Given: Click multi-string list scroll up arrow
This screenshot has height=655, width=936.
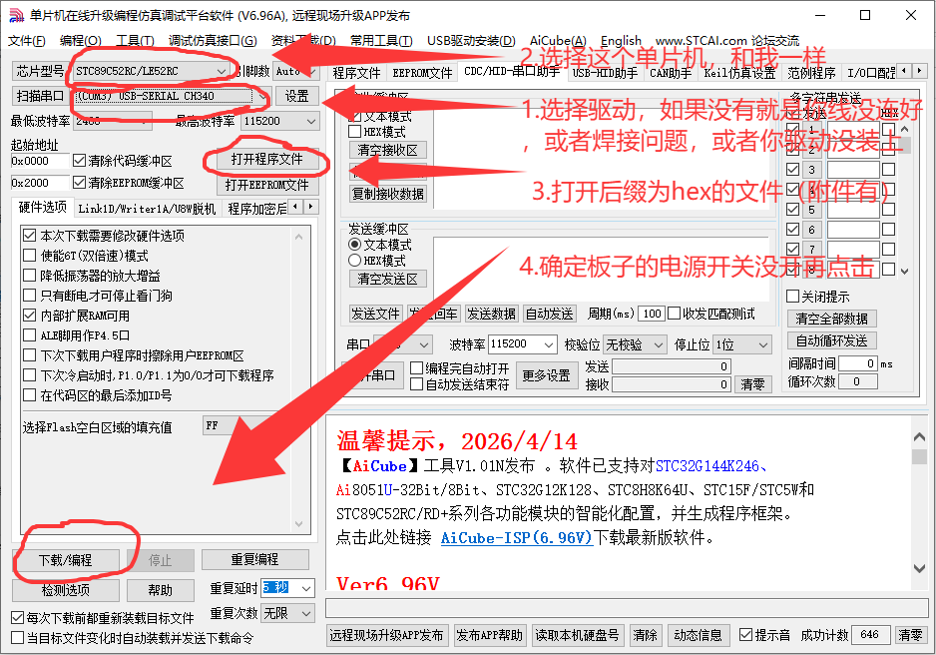Looking at the screenshot, I should 904,129.
